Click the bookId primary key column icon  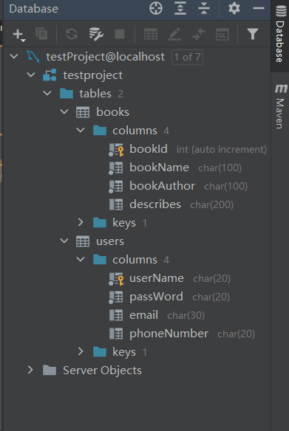click(x=116, y=150)
